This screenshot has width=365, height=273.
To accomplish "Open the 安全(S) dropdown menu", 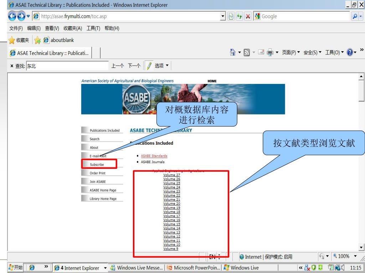I will 312,53.
